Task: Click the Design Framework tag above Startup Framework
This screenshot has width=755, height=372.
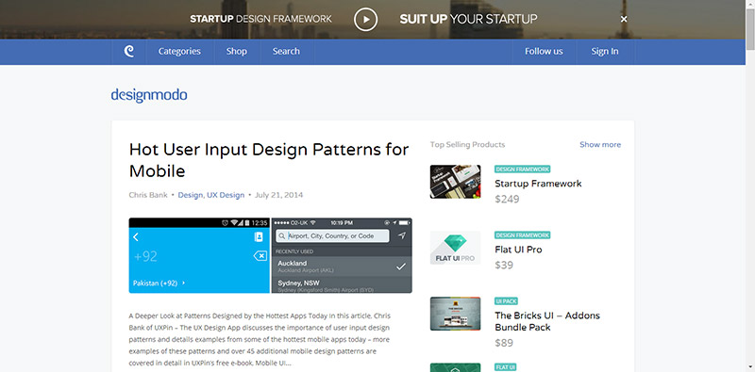Action: coord(523,170)
